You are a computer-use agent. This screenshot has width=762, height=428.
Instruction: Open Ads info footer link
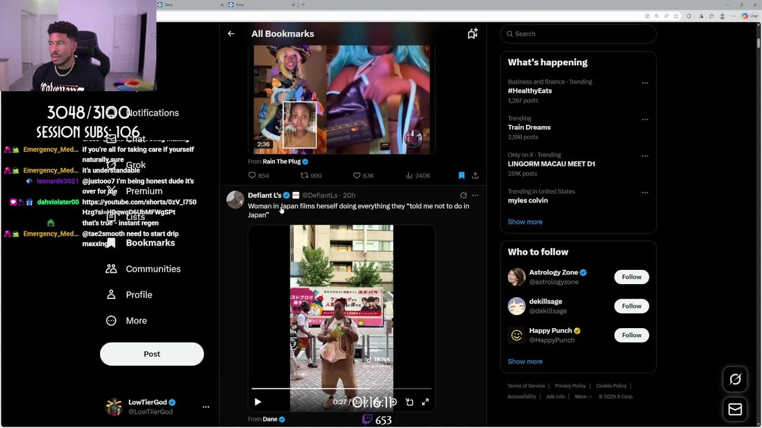coord(555,396)
